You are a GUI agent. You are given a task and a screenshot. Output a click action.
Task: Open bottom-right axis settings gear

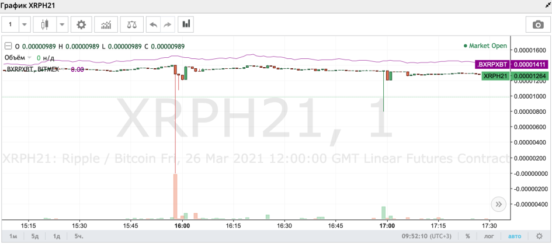[539, 236]
